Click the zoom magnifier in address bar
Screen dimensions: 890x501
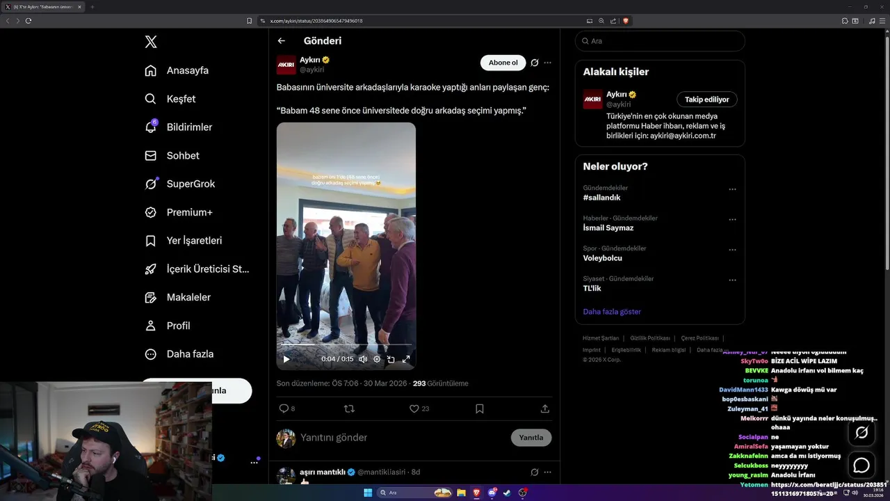(601, 21)
